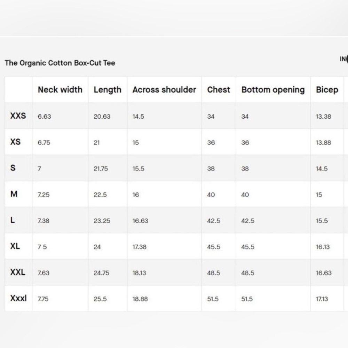Image resolution: width=348 pixels, height=348 pixels.
Task: Select the Neck width column header
Action: click(x=60, y=90)
